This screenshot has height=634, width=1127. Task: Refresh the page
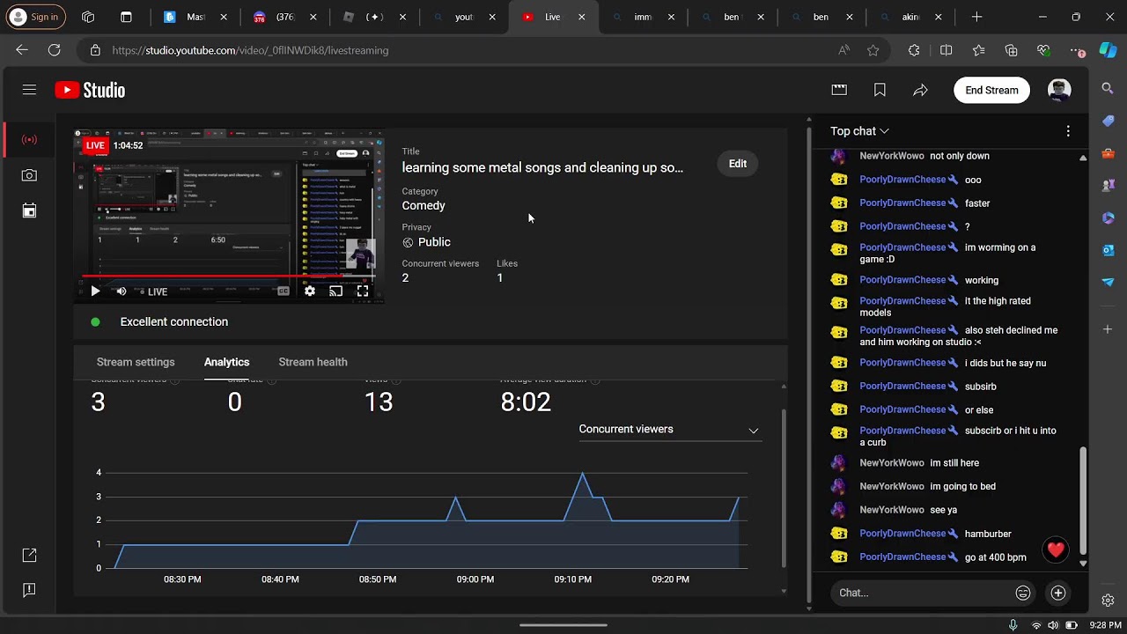tap(55, 50)
